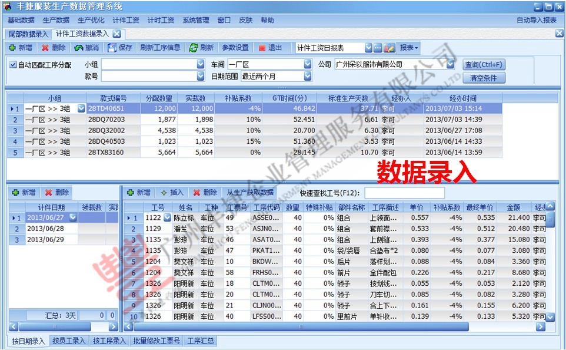The width and height of the screenshot is (566, 350).
Task: Click 新增 in the date panel toolbar
Action: (24, 193)
